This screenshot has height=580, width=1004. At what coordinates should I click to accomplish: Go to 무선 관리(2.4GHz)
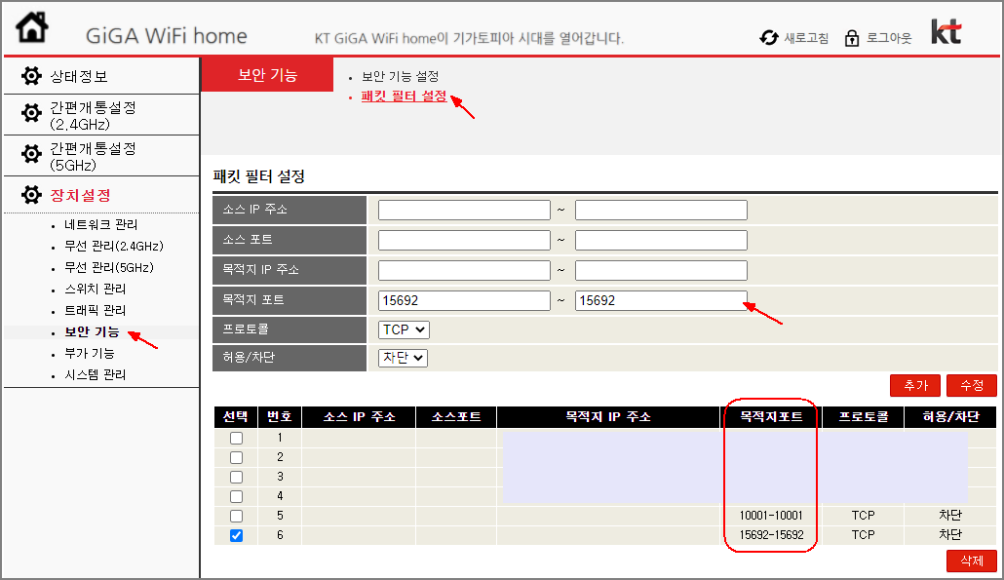114,246
